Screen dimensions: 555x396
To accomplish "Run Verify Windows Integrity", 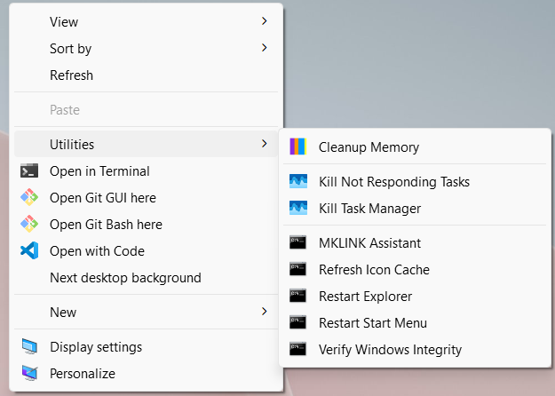I will point(415,349).
